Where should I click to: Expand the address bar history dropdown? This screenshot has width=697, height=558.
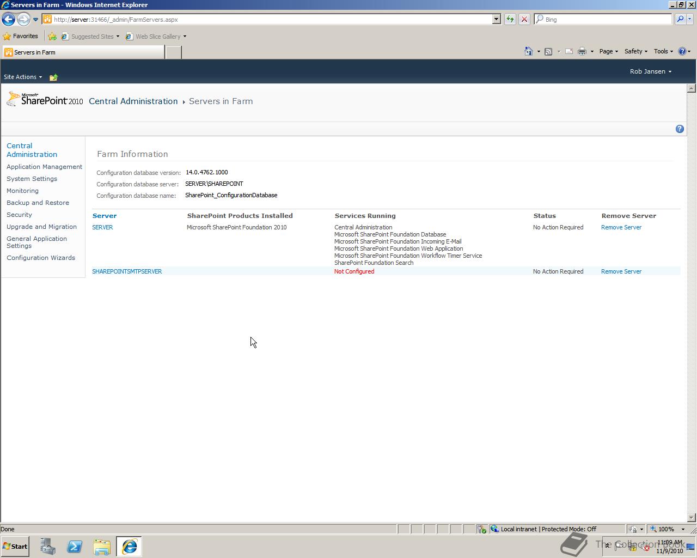click(497, 19)
